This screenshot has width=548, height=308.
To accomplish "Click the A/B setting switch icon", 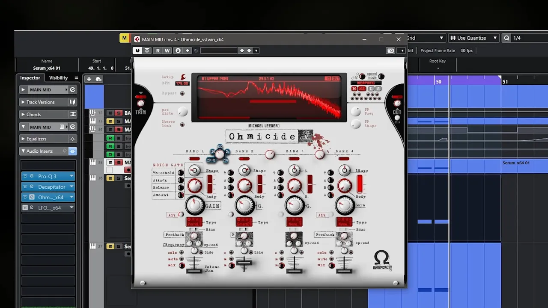I will tap(178, 50).
